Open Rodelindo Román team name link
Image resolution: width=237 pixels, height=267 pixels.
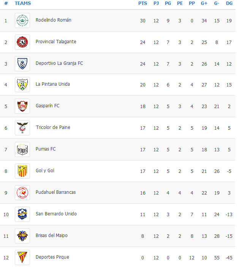point(54,20)
